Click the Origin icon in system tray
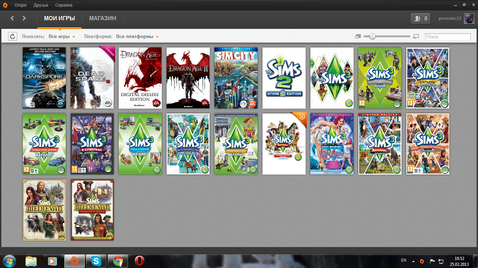This screenshot has width=478, height=268. [422, 261]
